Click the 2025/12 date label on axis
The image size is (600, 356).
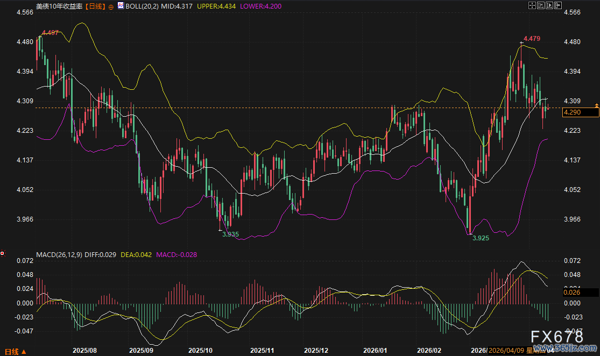(x=316, y=351)
